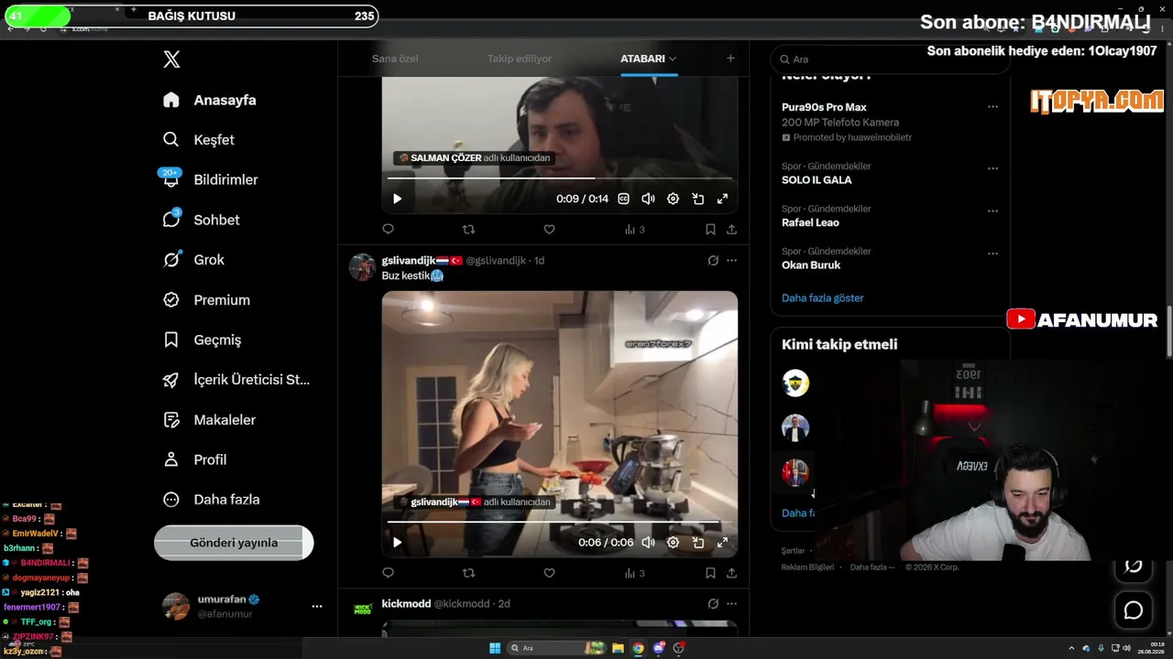
Task: Switch to the Sana özel tab
Action: click(395, 59)
